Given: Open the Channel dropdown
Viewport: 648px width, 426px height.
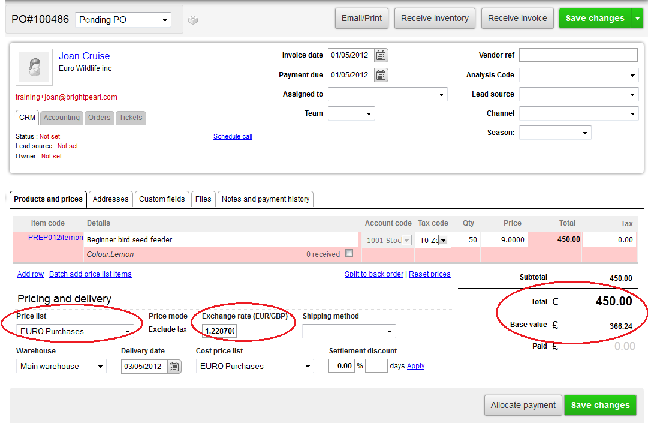Looking at the screenshot, I should [x=578, y=113].
